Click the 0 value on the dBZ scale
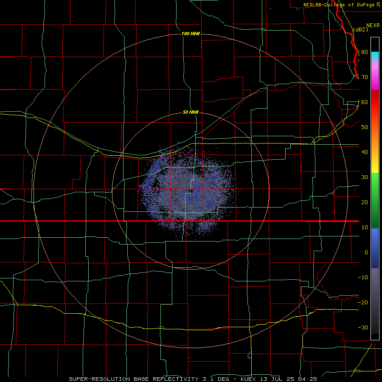Viewport: 382px width, 382px height. 366,253
